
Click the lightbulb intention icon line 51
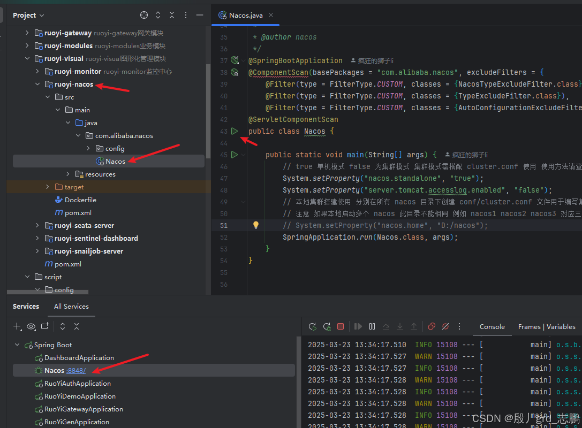tap(256, 225)
